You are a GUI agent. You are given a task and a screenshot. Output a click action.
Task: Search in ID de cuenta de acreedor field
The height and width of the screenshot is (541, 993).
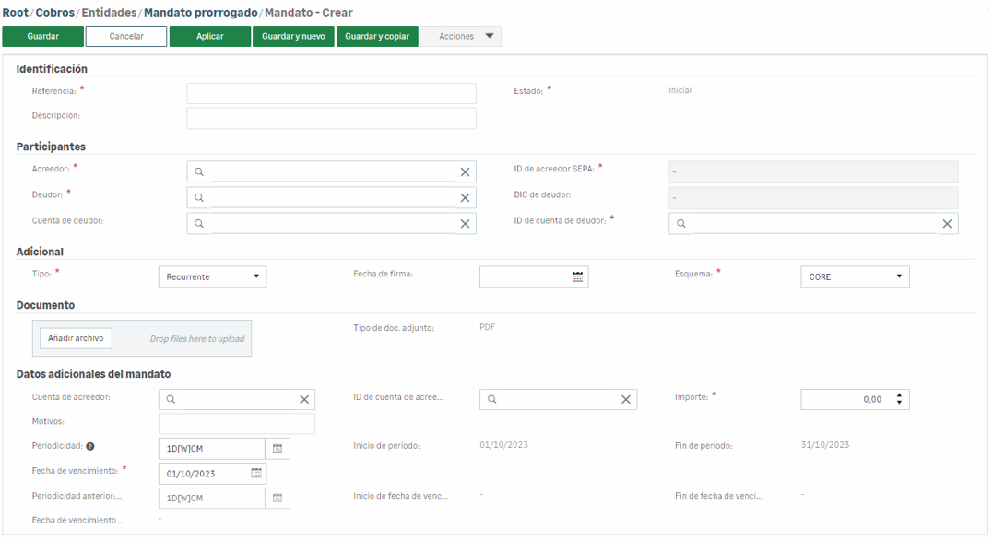[x=492, y=399]
